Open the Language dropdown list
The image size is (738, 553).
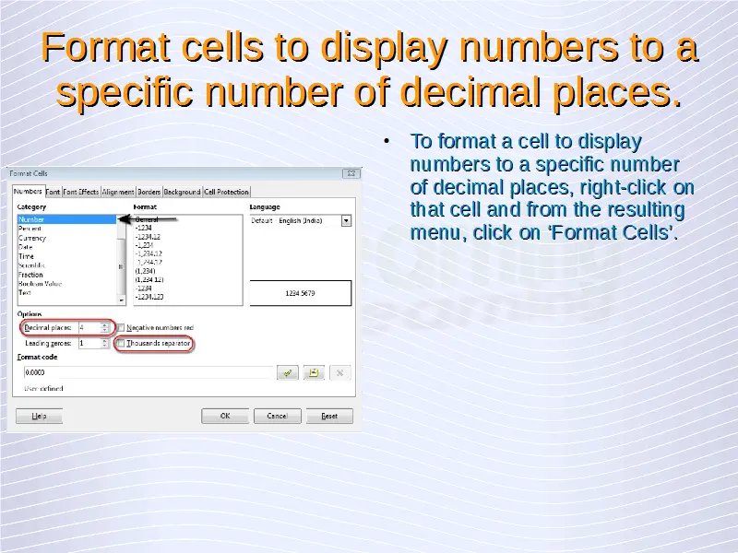(346, 221)
